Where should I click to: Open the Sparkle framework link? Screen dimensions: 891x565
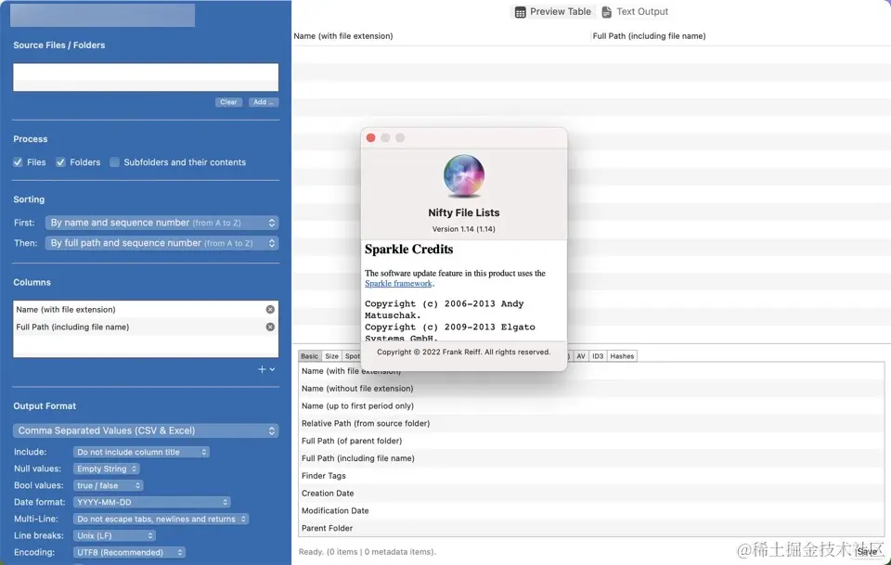pos(398,283)
